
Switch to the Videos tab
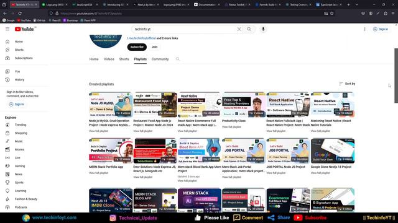coord(109,59)
